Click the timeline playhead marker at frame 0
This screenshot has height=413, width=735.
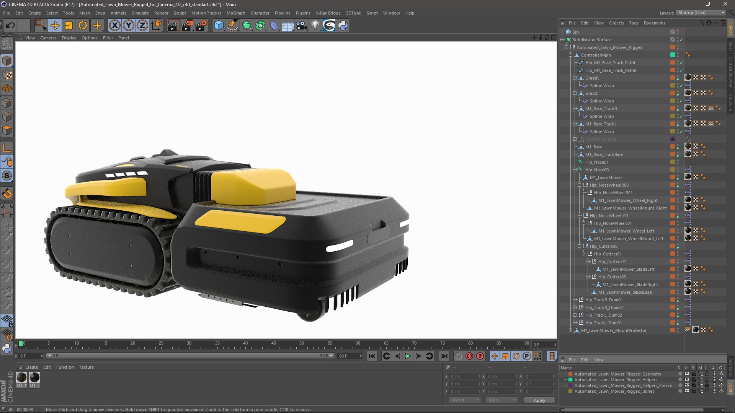coord(21,343)
